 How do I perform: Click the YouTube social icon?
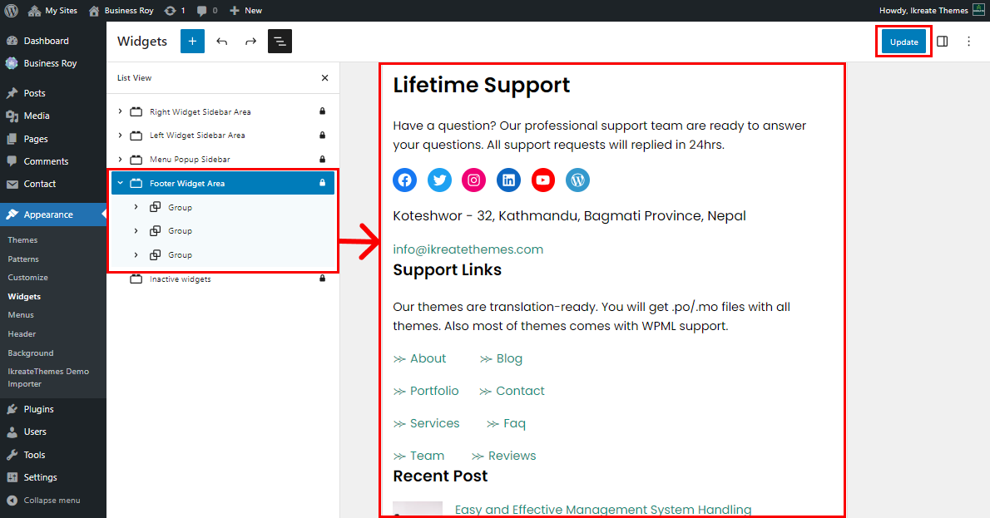[542, 180]
